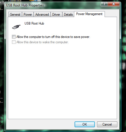Open the Power tab

pos(28,15)
